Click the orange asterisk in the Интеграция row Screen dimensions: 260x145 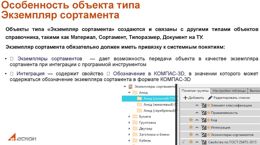[x=191, y=127]
